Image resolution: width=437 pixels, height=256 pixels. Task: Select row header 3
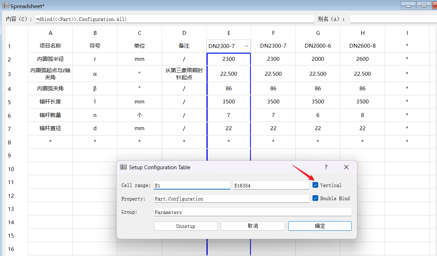click(9, 74)
